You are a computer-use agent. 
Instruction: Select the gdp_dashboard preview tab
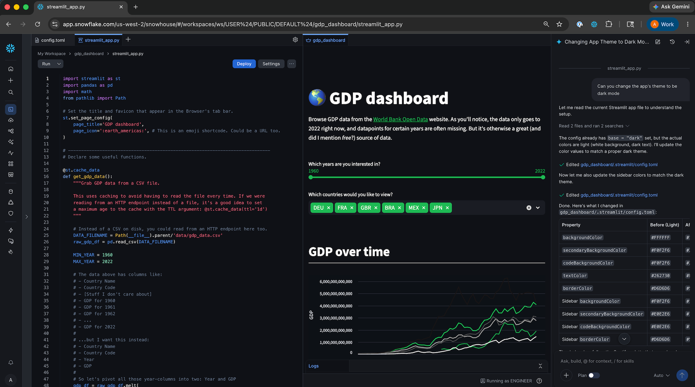point(326,40)
